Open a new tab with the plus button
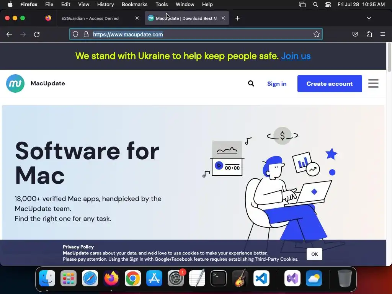This screenshot has height=294, width=392. [x=237, y=18]
